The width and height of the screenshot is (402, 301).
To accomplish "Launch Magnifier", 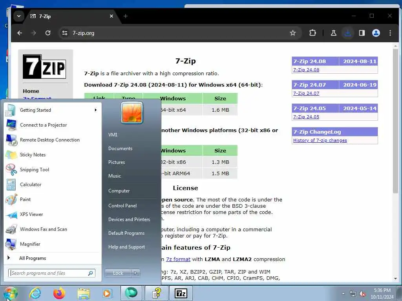I will [x=52, y=244].
